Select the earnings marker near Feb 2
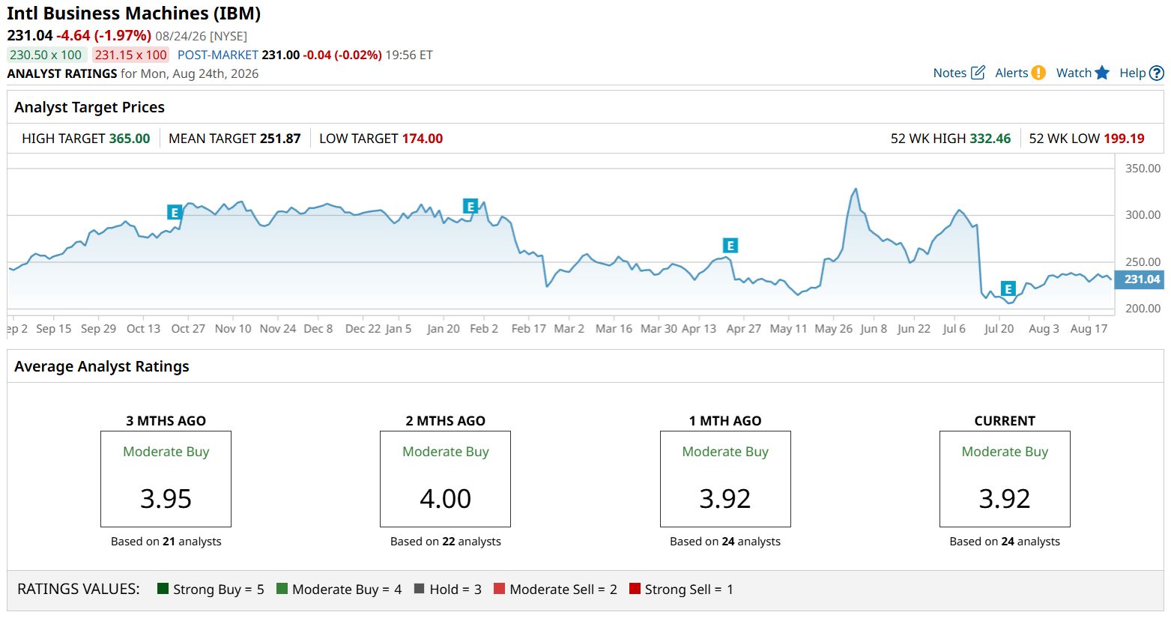The height and width of the screenshot is (621, 1171). click(x=470, y=207)
